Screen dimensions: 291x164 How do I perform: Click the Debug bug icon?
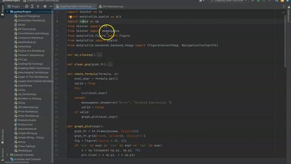(258, 1)
